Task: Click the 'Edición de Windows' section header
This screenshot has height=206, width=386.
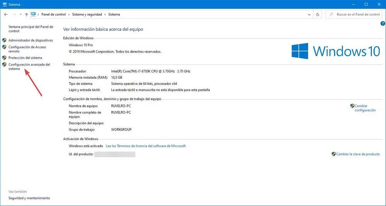Action: pos(78,38)
